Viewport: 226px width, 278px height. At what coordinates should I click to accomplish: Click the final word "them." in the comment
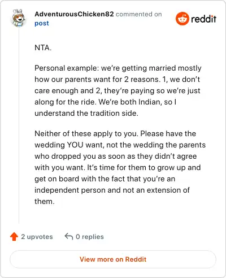click(x=45, y=201)
